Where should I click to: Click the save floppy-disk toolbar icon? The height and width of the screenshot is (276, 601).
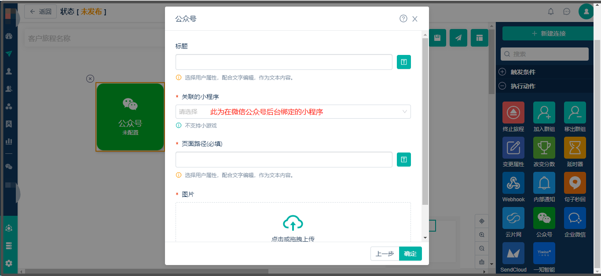coord(437,38)
